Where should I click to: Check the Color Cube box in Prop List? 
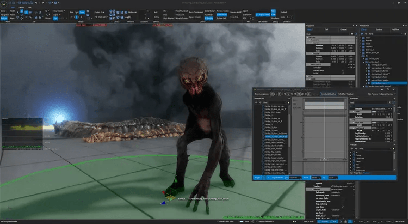[x=354, y=158]
